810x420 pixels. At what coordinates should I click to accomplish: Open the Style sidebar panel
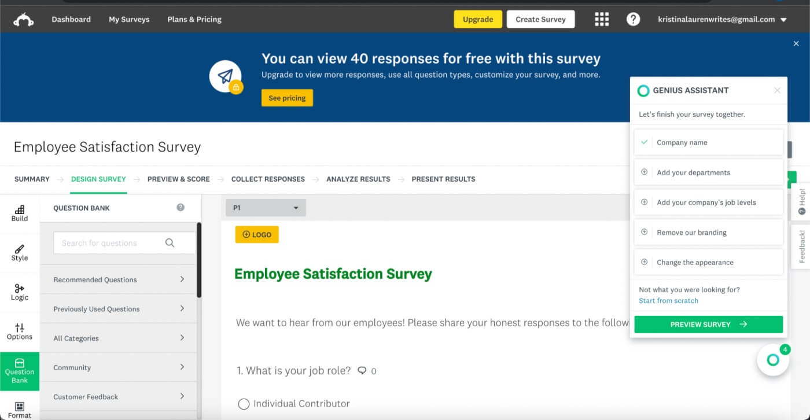click(20, 253)
